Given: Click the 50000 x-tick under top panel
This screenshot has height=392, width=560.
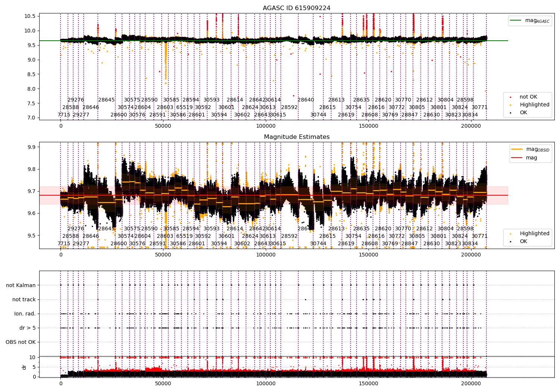Looking at the screenshot, I should point(163,126).
